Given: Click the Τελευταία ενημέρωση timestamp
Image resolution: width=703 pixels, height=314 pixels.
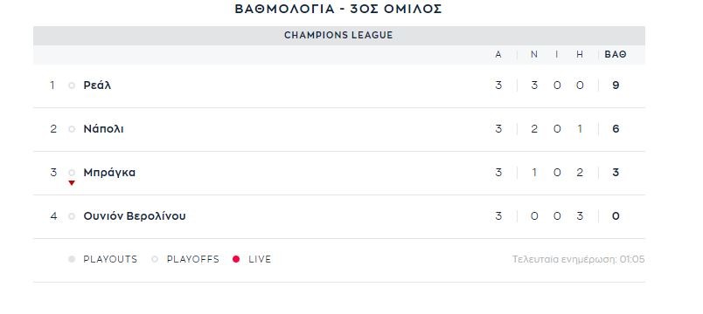Looking at the screenshot, I should click(579, 259).
